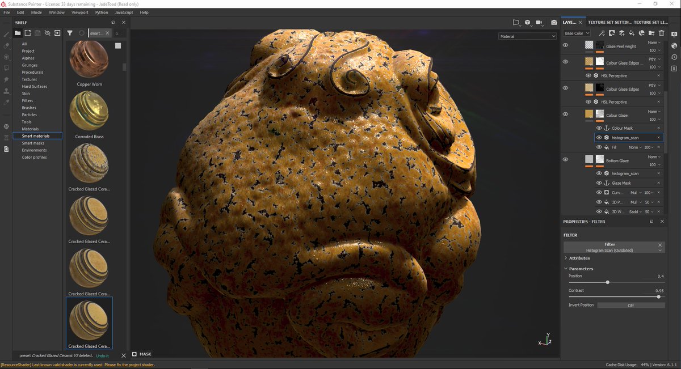Toggle the Shelf hidden-eye icon
Image resolution: width=681 pixels, height=369 pixels.
coord(47,33)
